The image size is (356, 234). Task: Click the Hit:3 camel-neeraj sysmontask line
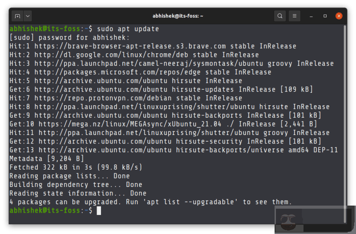pos(172,63)
